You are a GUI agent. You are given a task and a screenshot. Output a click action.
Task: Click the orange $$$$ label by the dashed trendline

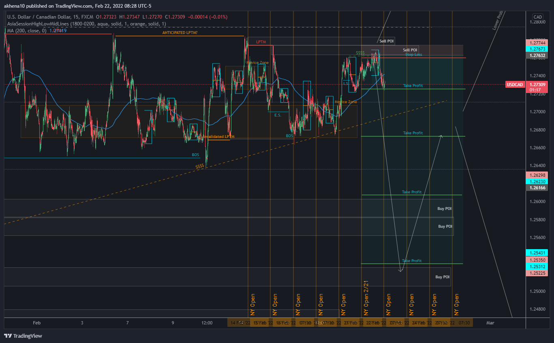pyautogui.click(x=200, y=166)
